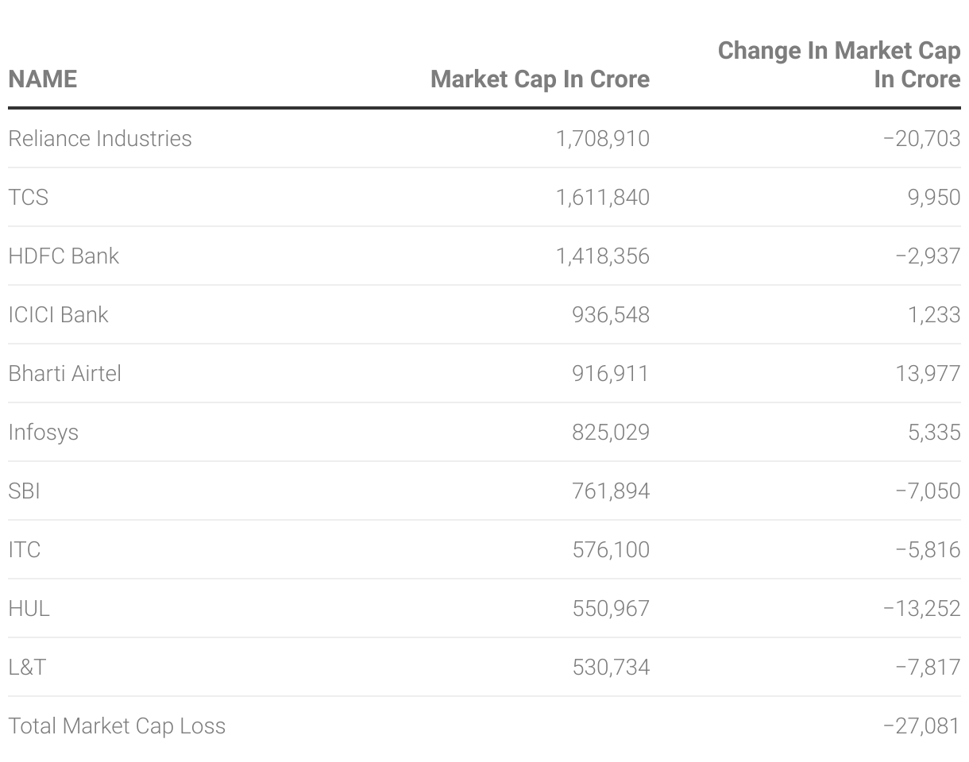Click the L&T company label
The height and width of the screenshot is (762, 969).
28,668
